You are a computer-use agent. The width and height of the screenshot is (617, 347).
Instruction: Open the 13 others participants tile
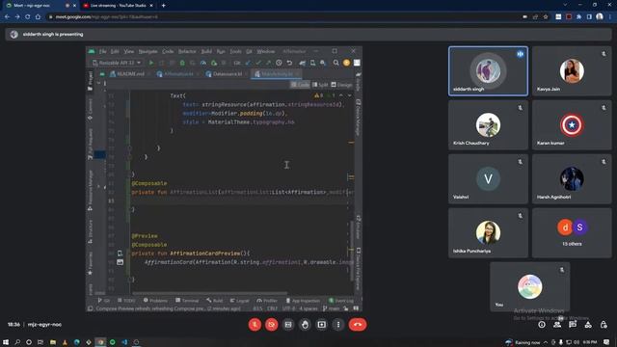point(572,233)
